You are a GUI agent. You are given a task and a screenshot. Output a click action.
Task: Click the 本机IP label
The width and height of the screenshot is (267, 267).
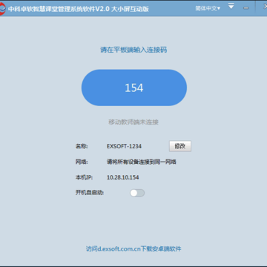coord(84,177)
